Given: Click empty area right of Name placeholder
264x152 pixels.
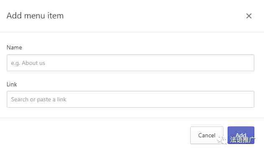Looking at the screenshot, I should tap(149, 63).
